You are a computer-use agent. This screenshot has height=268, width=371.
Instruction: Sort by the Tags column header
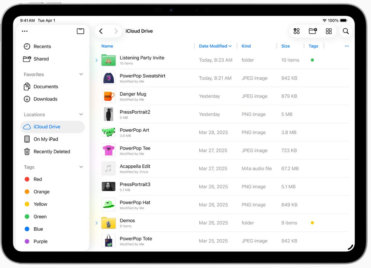click(313, 46)
